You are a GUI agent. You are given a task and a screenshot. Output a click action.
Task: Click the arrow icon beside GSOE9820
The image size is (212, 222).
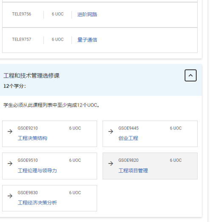pyautogui.click(x=111, y=163)
